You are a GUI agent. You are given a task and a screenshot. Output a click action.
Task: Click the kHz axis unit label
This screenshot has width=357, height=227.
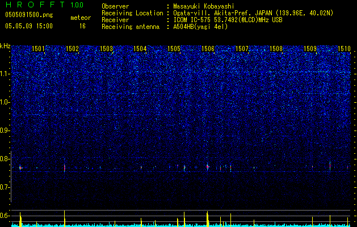coord(5,46)
